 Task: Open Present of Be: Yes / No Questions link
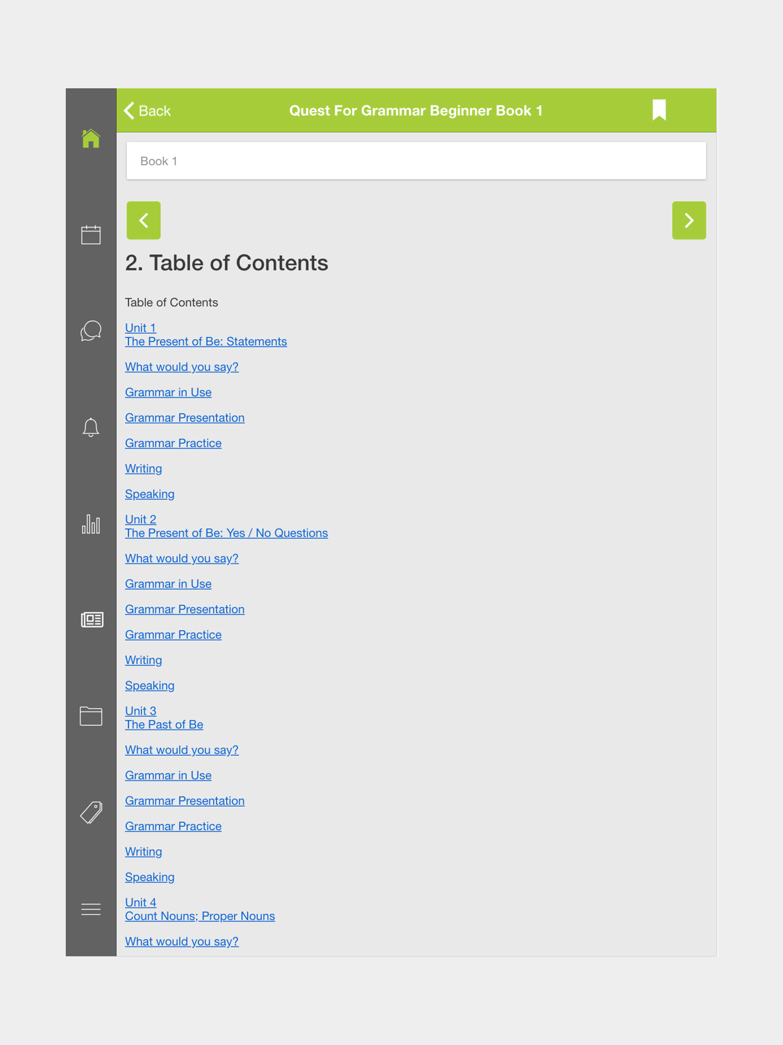226,533
